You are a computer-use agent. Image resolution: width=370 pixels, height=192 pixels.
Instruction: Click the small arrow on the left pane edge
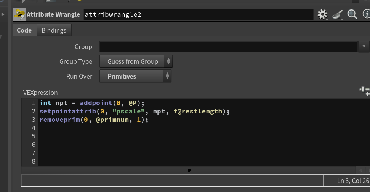click(x=3, y=14)
